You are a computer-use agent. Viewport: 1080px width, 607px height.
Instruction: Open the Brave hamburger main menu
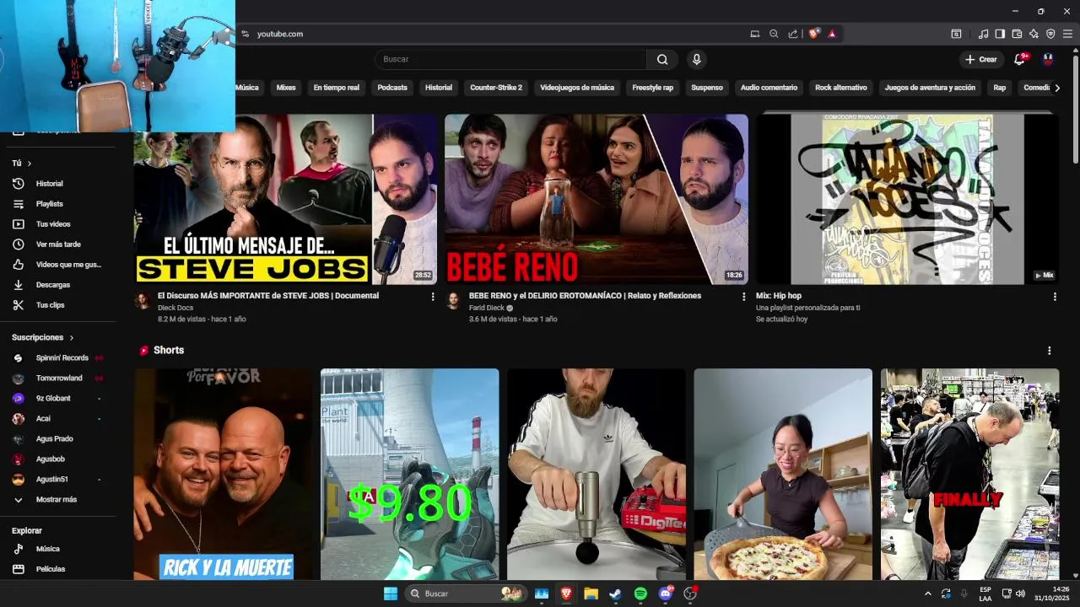click(1067, 34)
